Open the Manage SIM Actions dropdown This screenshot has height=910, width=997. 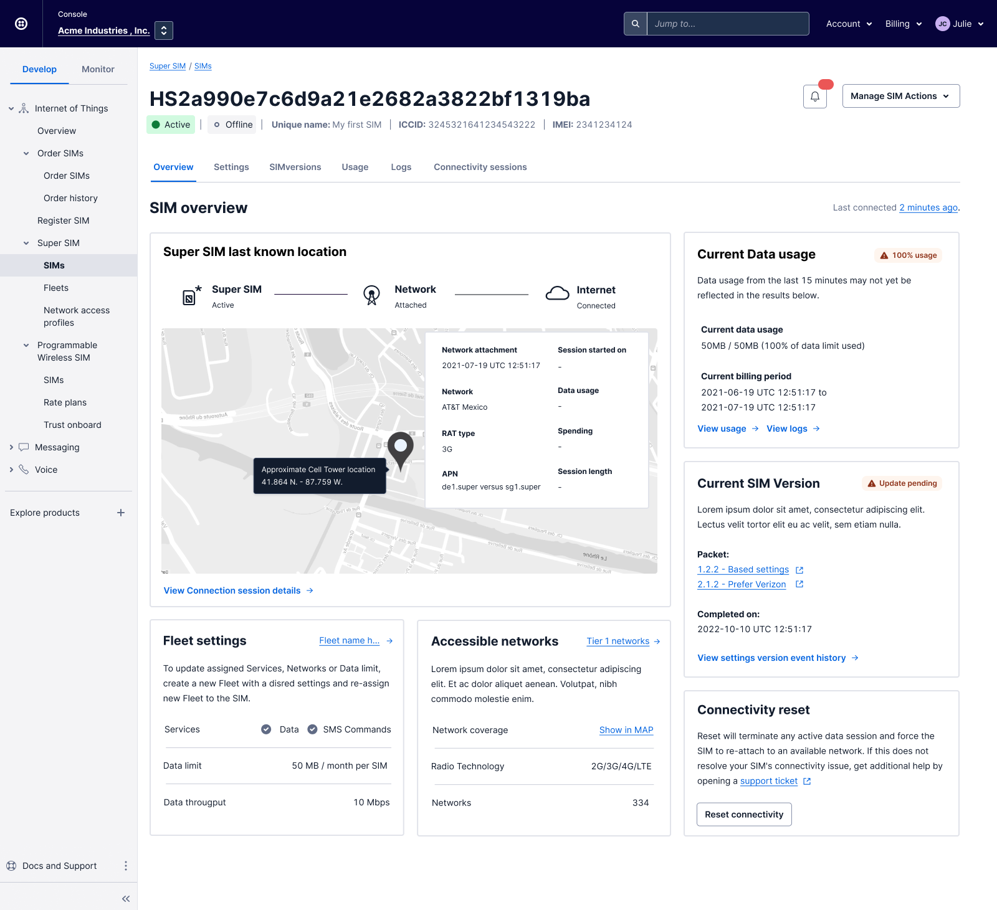[x=900, y=96]
